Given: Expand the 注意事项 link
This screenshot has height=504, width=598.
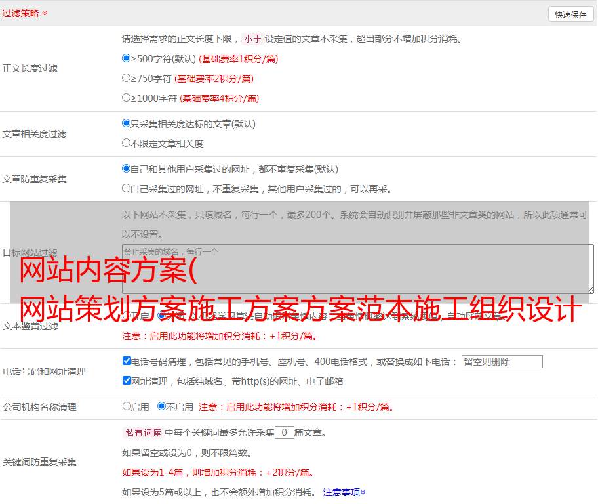Looking at the screenshot, I should click(344, 492).
